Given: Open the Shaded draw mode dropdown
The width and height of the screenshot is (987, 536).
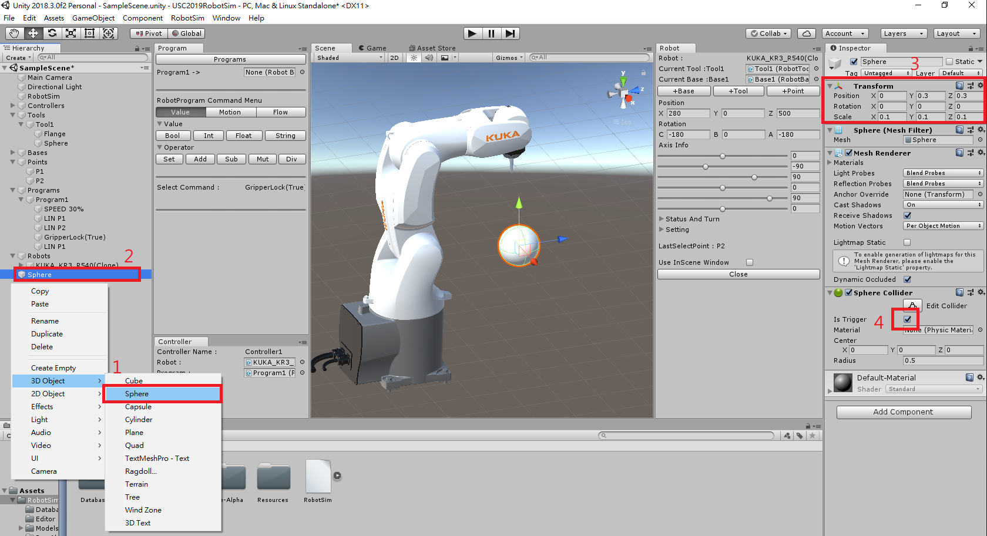Looking at the screenshot, I should pos(350,58).
